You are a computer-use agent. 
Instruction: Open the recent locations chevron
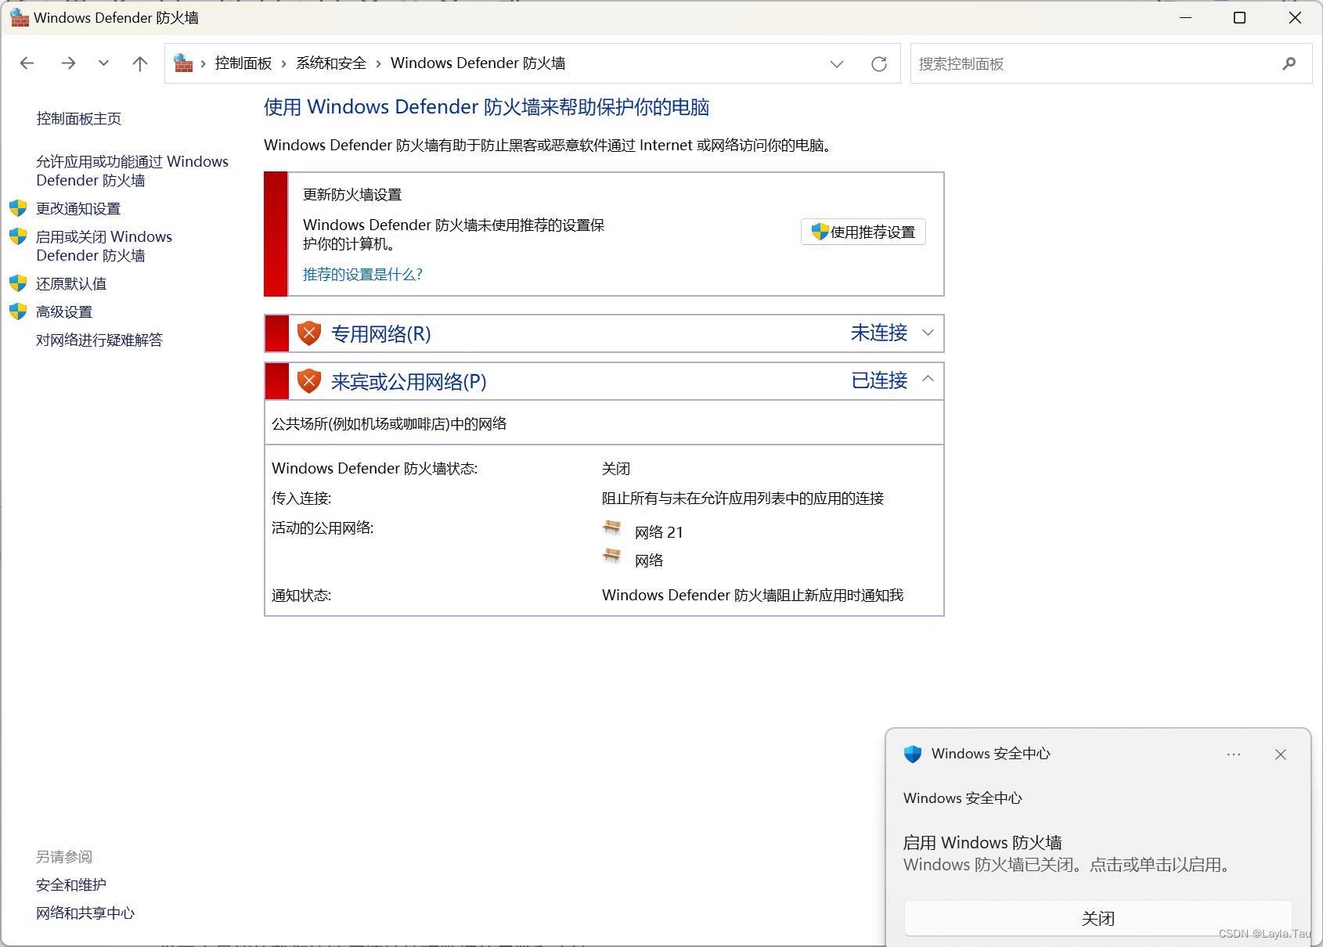coord(103,63)
